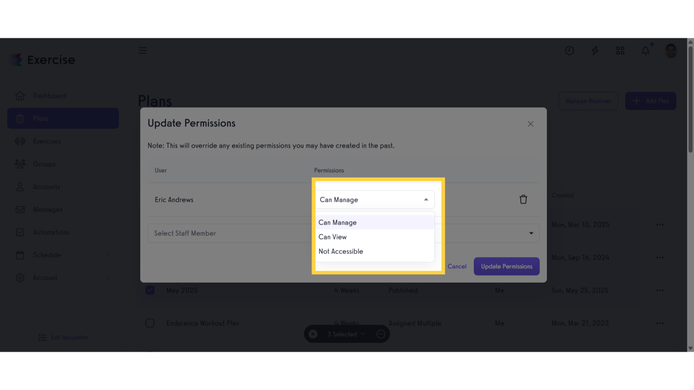Screen dimensions: 694x390
Task: Click the Messages envelope icon
Action: point(20,209)
